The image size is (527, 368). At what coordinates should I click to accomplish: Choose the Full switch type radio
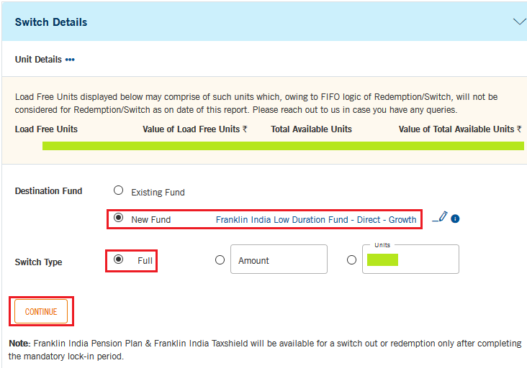tap(119, 260)
